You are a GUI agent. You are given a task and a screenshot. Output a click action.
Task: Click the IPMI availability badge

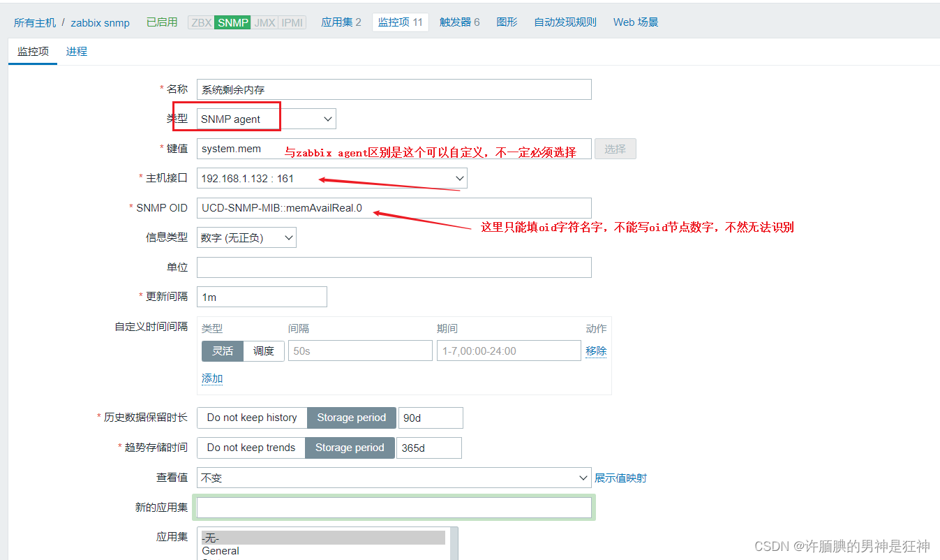[292, 22]
